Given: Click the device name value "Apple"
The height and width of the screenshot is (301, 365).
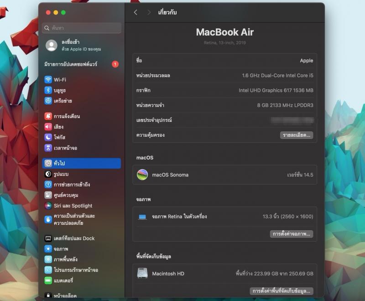Looking at the screenshot, I should click(306, 61).
